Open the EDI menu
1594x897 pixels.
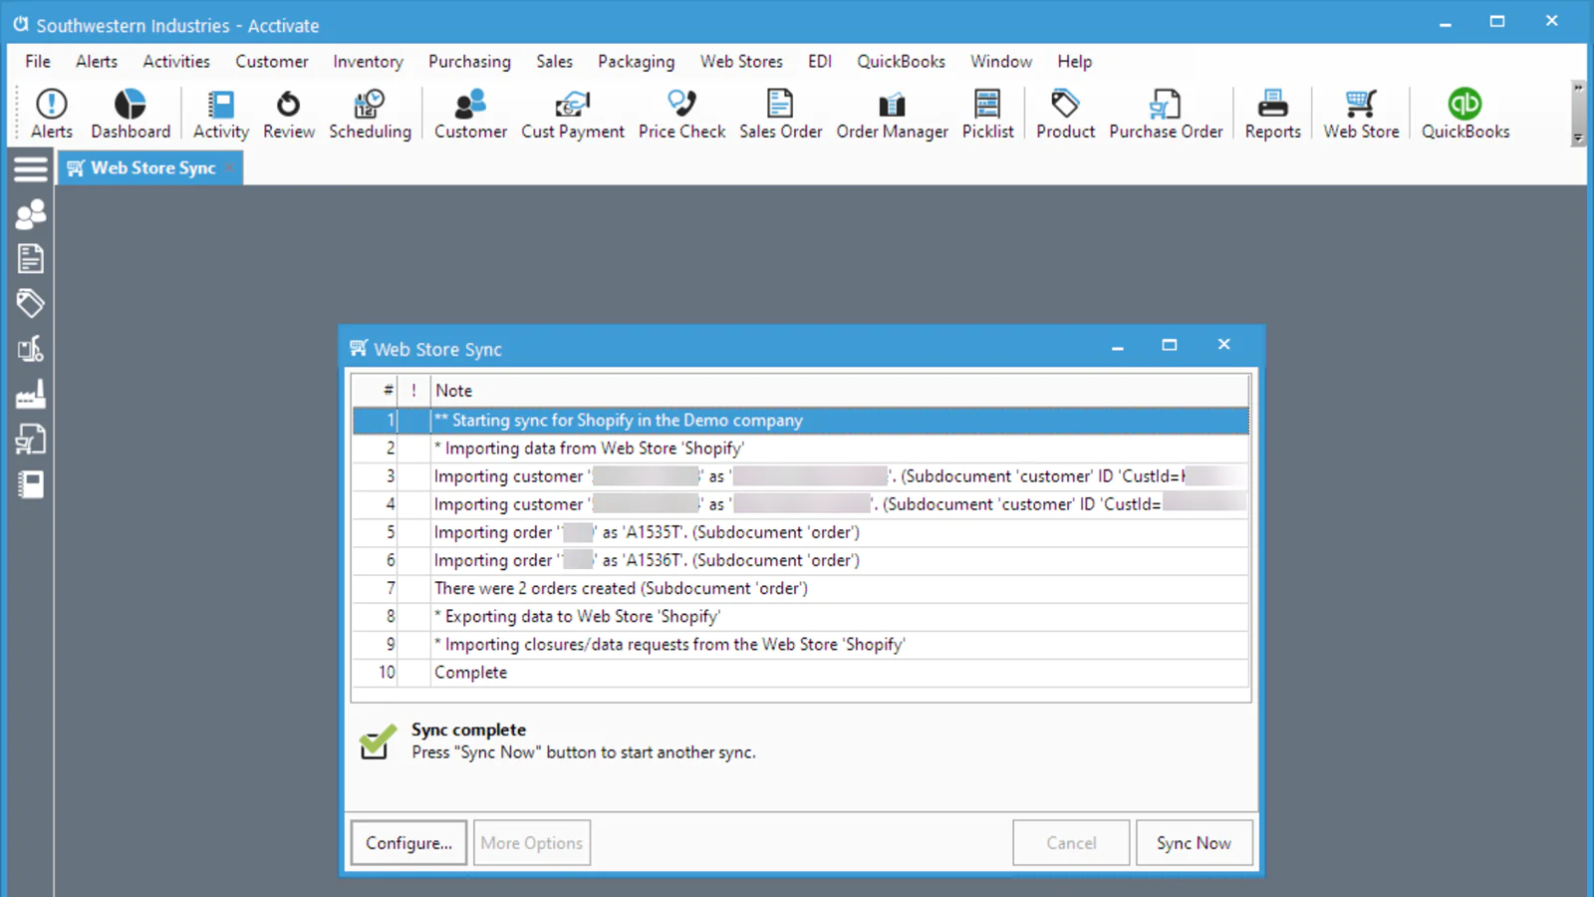coord(820,61)
